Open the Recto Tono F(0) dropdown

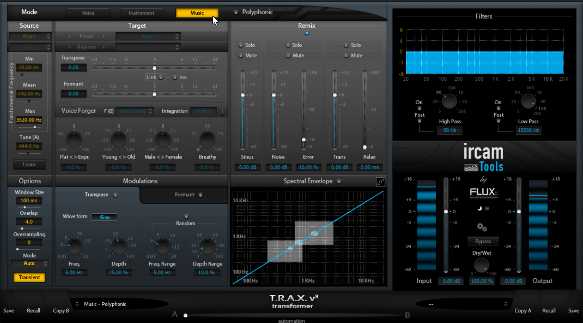[134, 111]
